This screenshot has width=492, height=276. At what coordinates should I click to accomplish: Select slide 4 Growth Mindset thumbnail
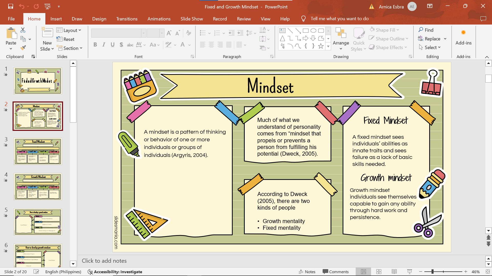coord(38,187)
